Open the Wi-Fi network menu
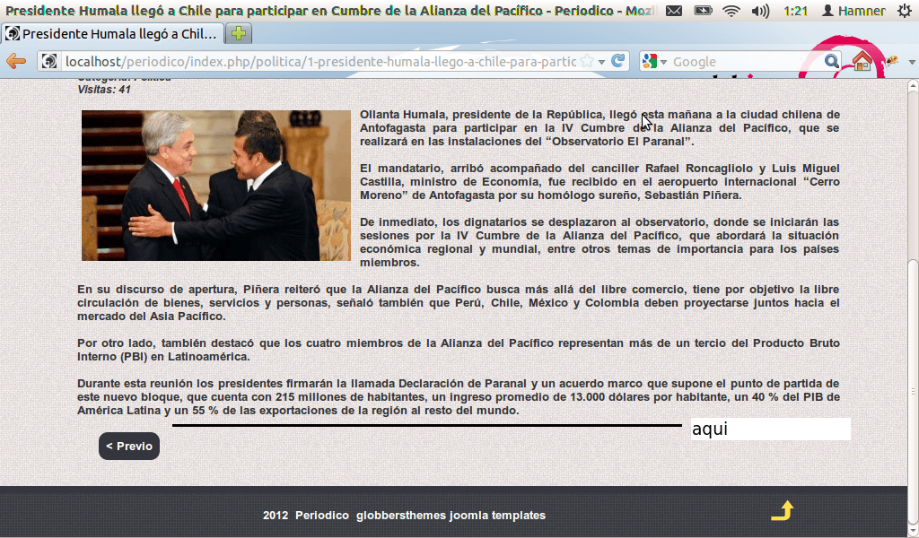Image resolution: width=919 pixels, height=538 pixels. [731, 11]
